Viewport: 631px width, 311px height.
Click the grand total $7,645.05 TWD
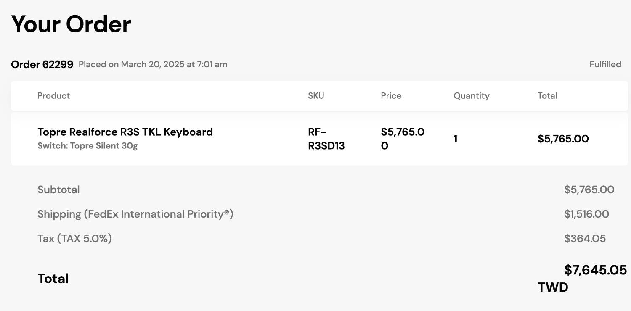click(x=582, y=278)
